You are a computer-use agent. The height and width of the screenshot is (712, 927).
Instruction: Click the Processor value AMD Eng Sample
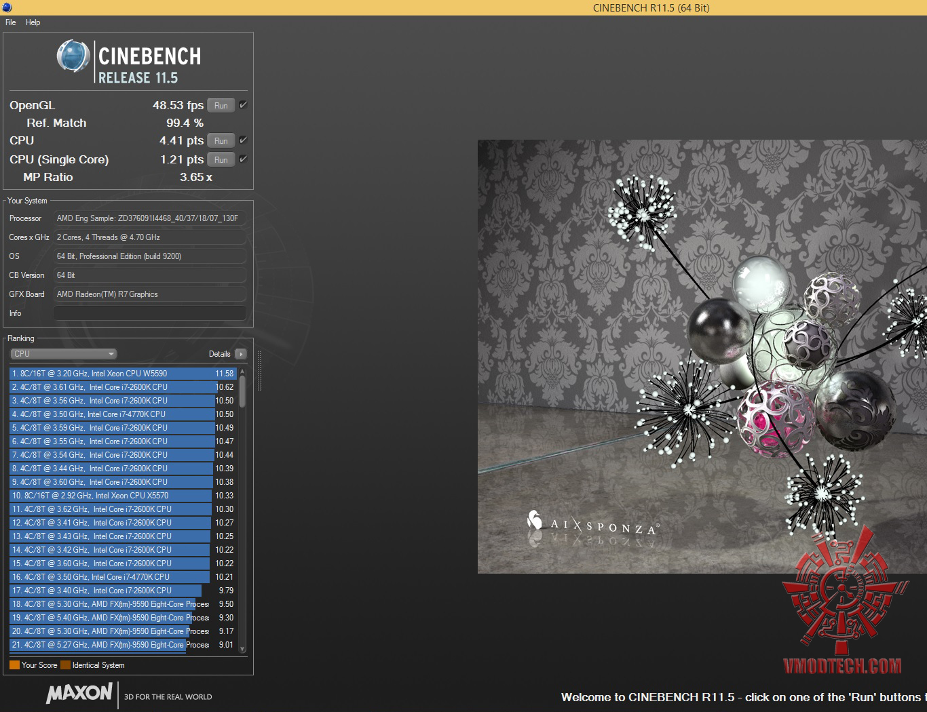(x=149, y=218)
